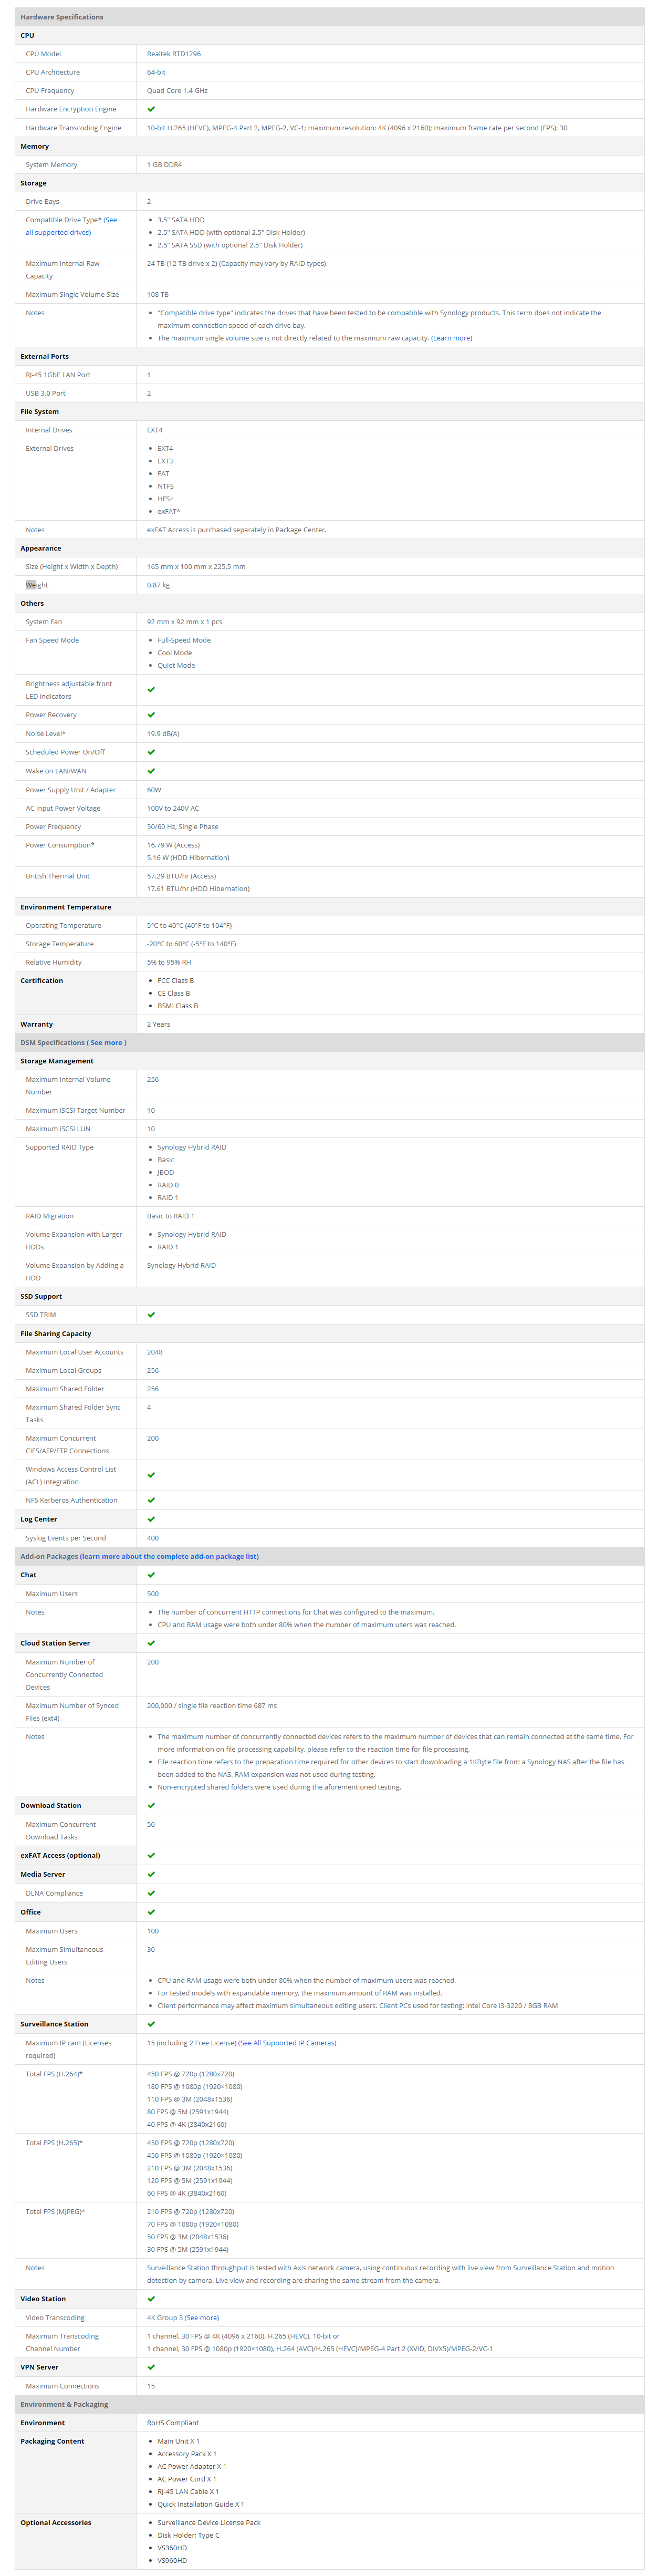Click 'Surveillance Device License Pack' accessory
This screenshot has height=2576, width=658.
click(209, 2523)
